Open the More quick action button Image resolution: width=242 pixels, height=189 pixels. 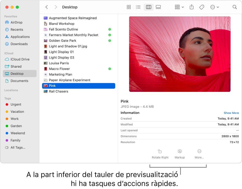199,153
